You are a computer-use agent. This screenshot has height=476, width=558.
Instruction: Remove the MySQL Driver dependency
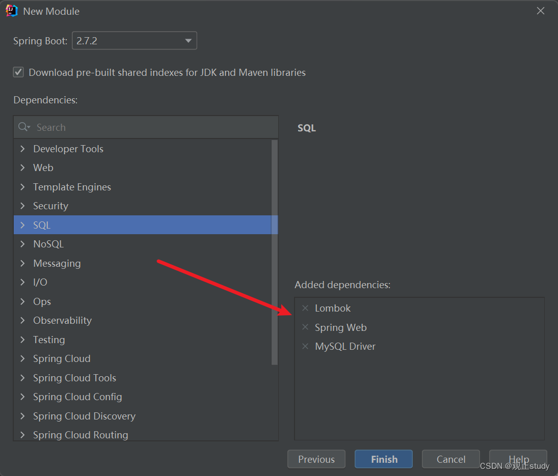[x=305, y=346]
